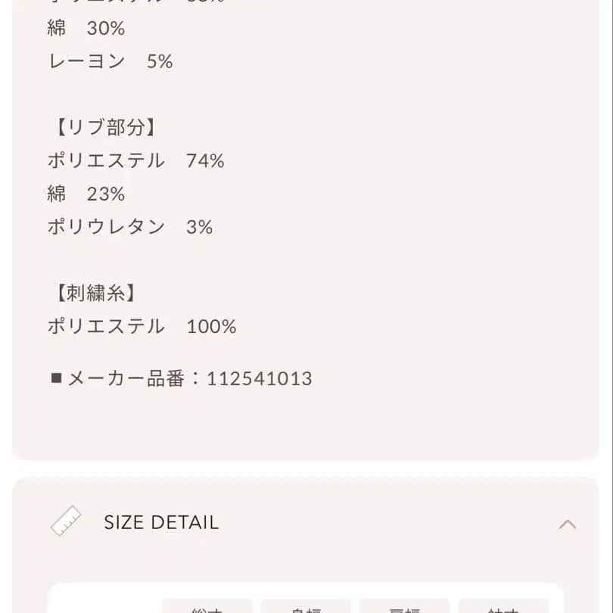Click the SIZE DETAIL heading text
Image resolution: width=613 pixels, height=613 pixels.
point(160,522)
